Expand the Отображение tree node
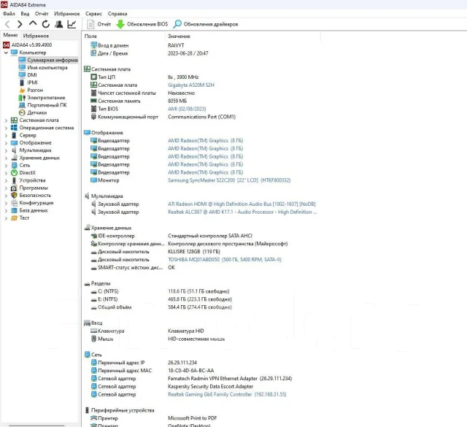 pos(6,143)
